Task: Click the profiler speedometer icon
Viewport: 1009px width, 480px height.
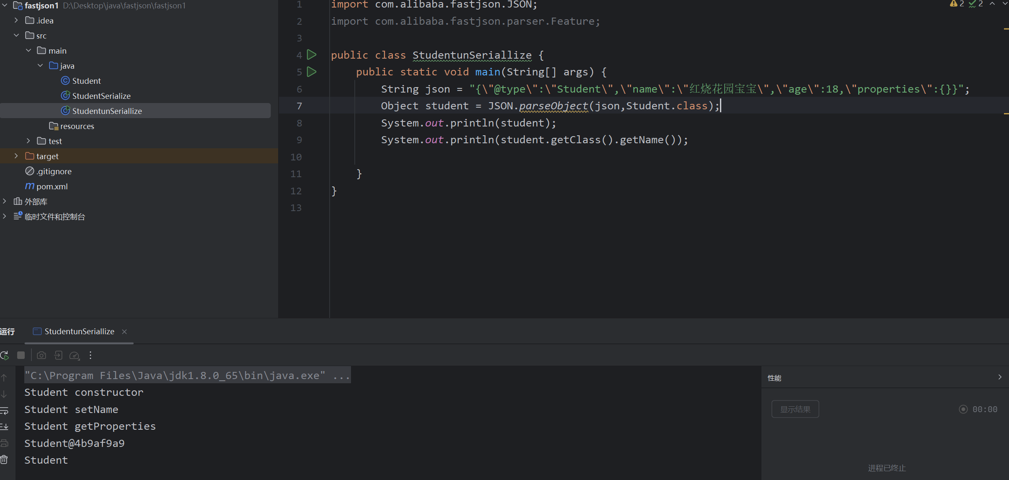Action: pos(74,355)
